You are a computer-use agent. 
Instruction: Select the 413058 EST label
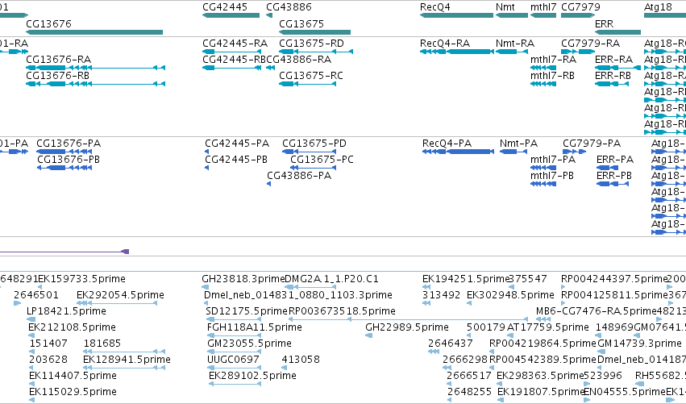(301, 360)
